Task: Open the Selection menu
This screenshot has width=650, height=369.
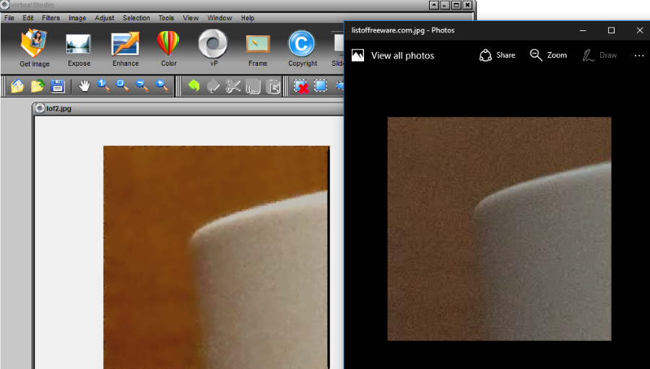Action: click(136, 18)
